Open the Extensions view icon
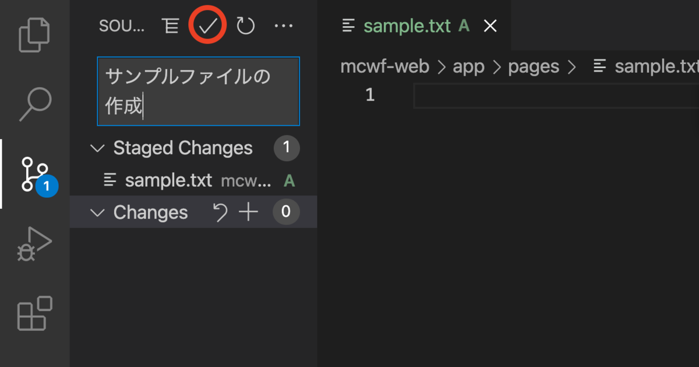Image resolution: width=699 pixels, height=367 pixels. click(x=35, y=314)
